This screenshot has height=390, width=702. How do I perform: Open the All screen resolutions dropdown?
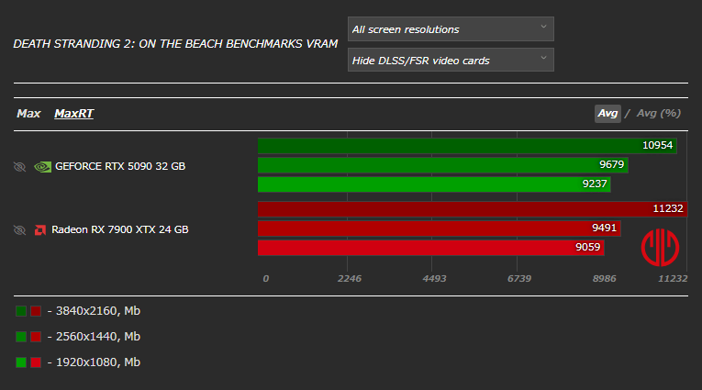pos(451,29)
